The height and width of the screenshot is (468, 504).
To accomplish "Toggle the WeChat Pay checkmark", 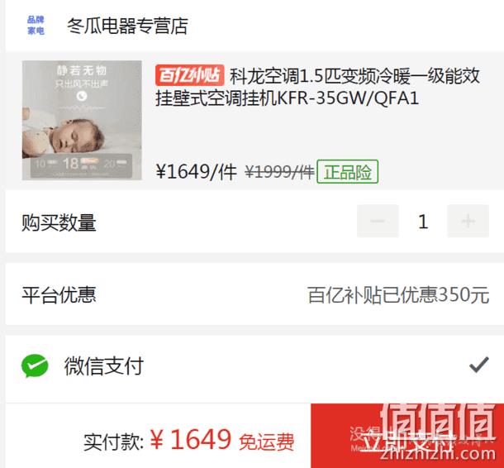I will tap(479, 365).
